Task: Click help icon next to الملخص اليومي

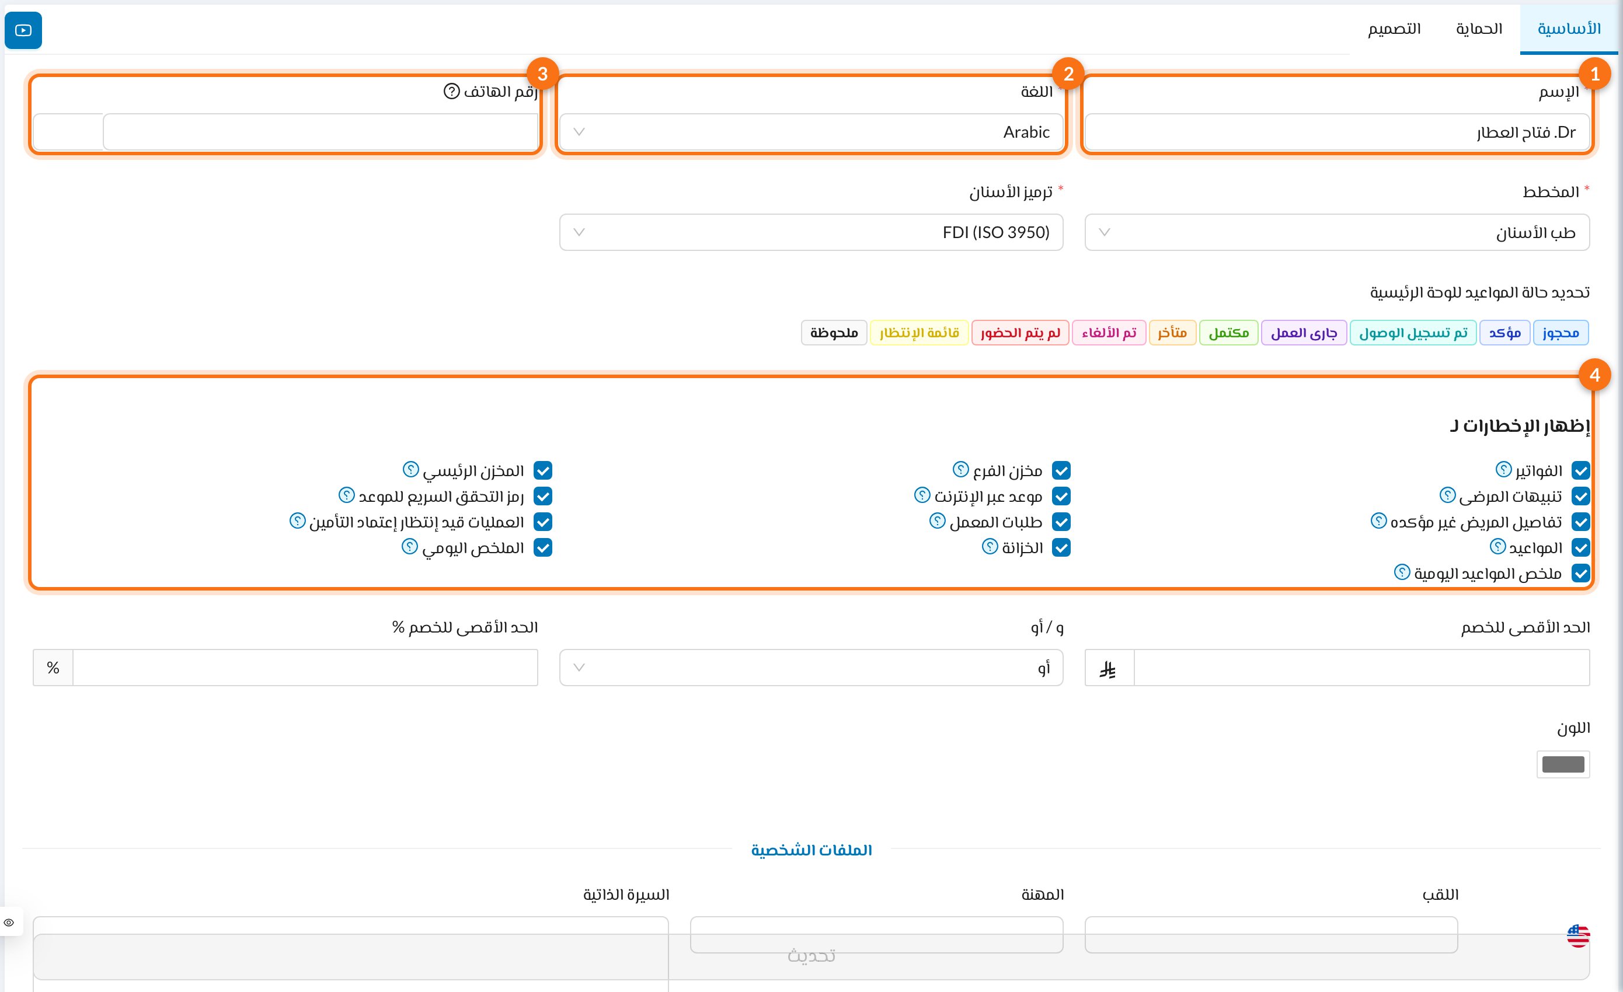Action: (410, 546)
